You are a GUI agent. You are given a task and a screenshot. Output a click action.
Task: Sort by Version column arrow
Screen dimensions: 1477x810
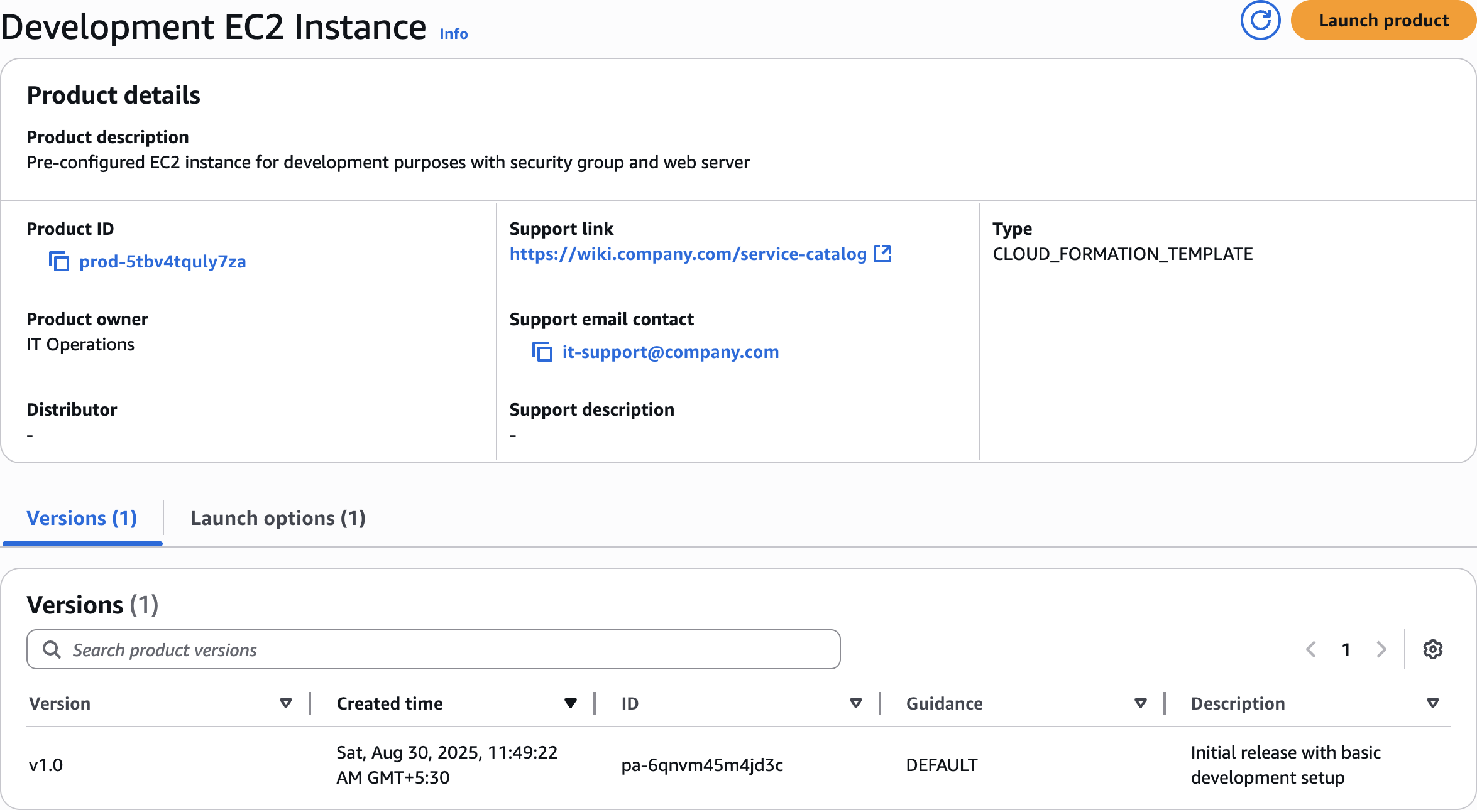[x=286, y=703]
